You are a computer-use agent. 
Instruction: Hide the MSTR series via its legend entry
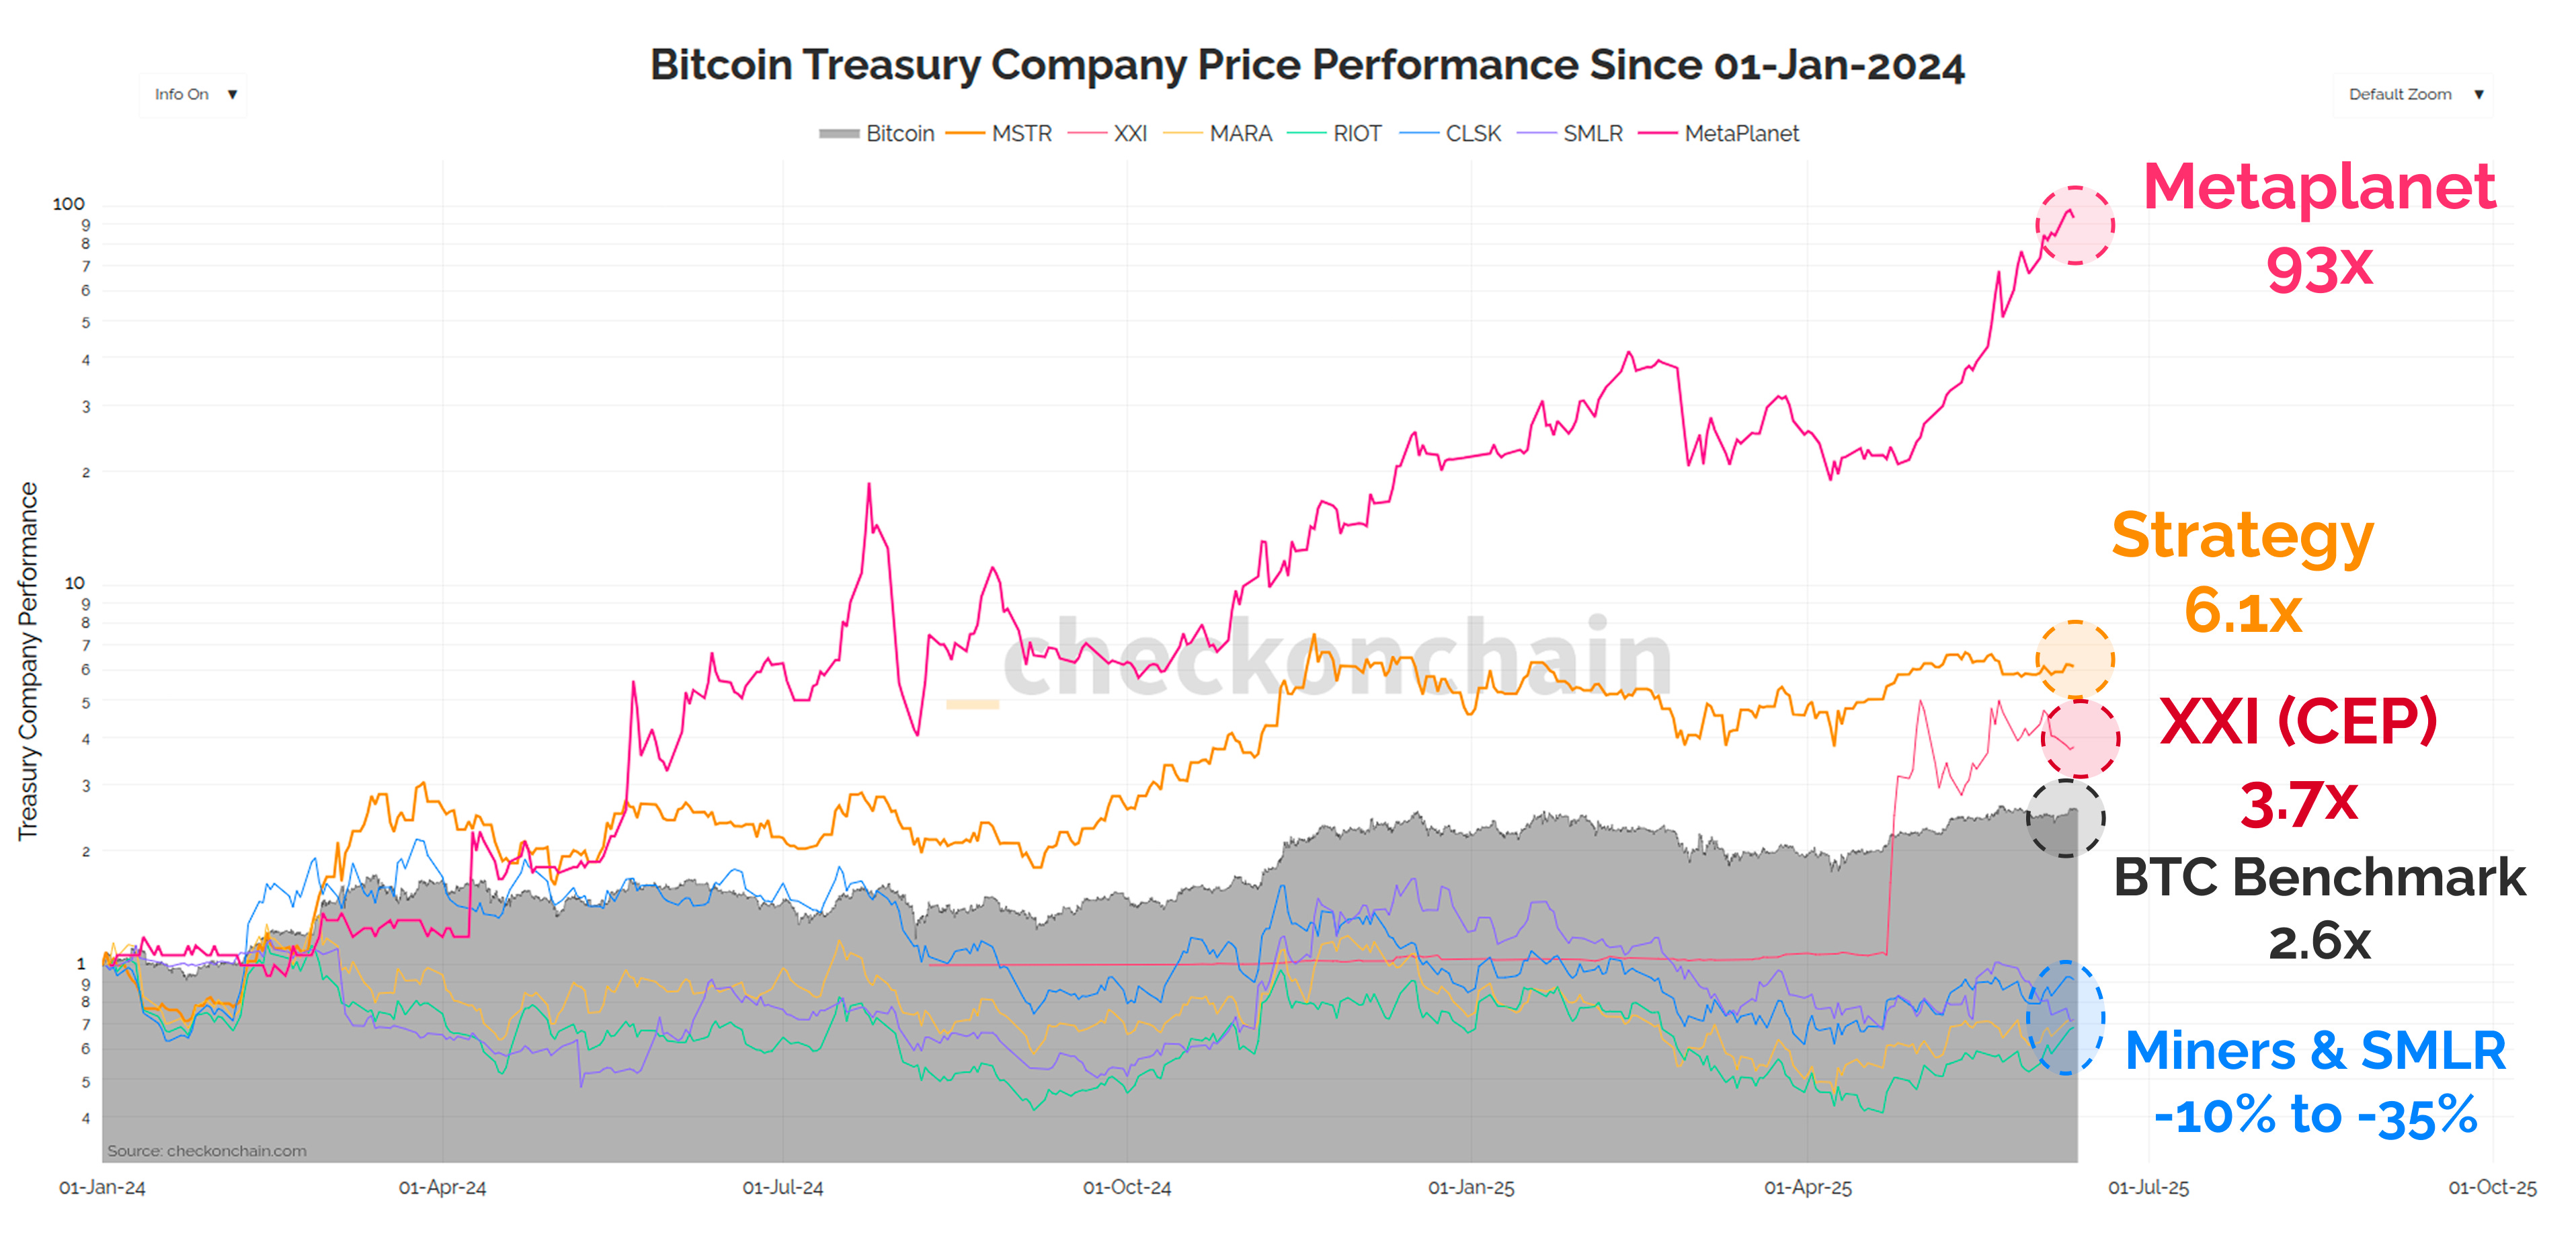coord(1022,133)
